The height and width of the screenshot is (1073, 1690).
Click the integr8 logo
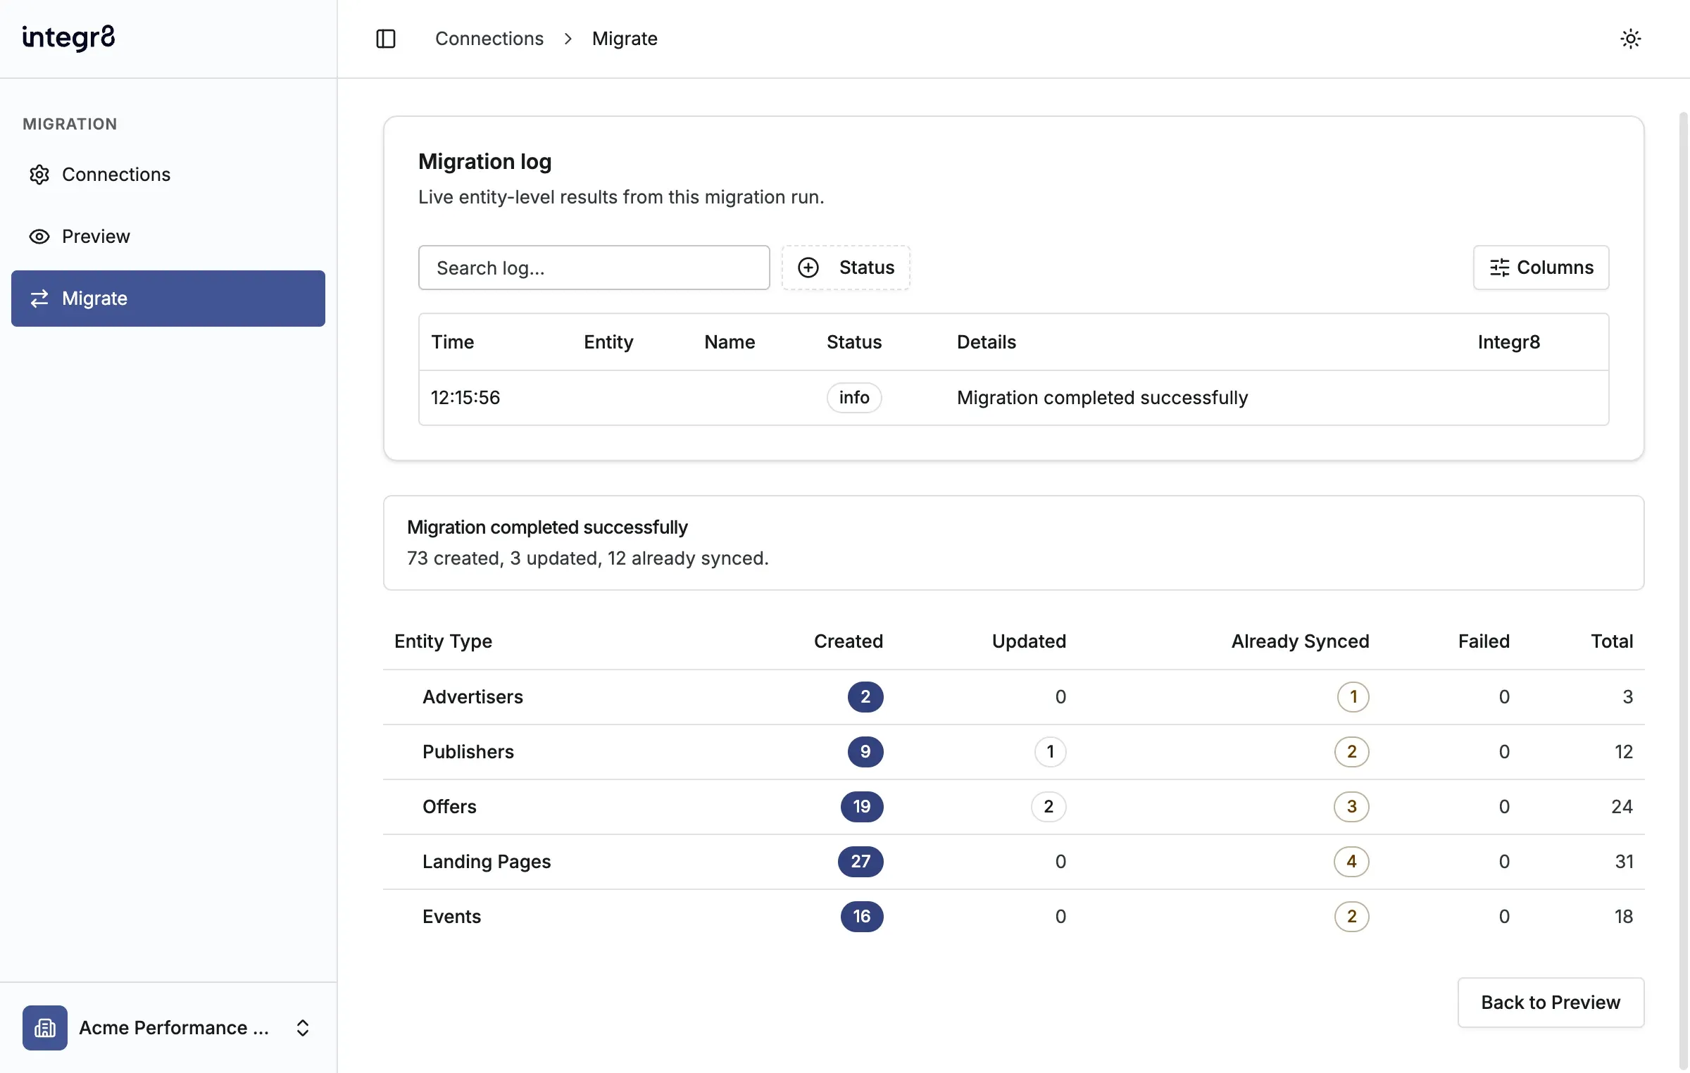[68, 38]
